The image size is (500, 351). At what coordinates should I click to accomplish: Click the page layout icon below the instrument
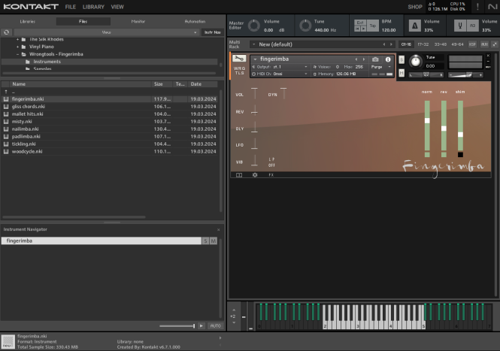[x=239, y=174]
